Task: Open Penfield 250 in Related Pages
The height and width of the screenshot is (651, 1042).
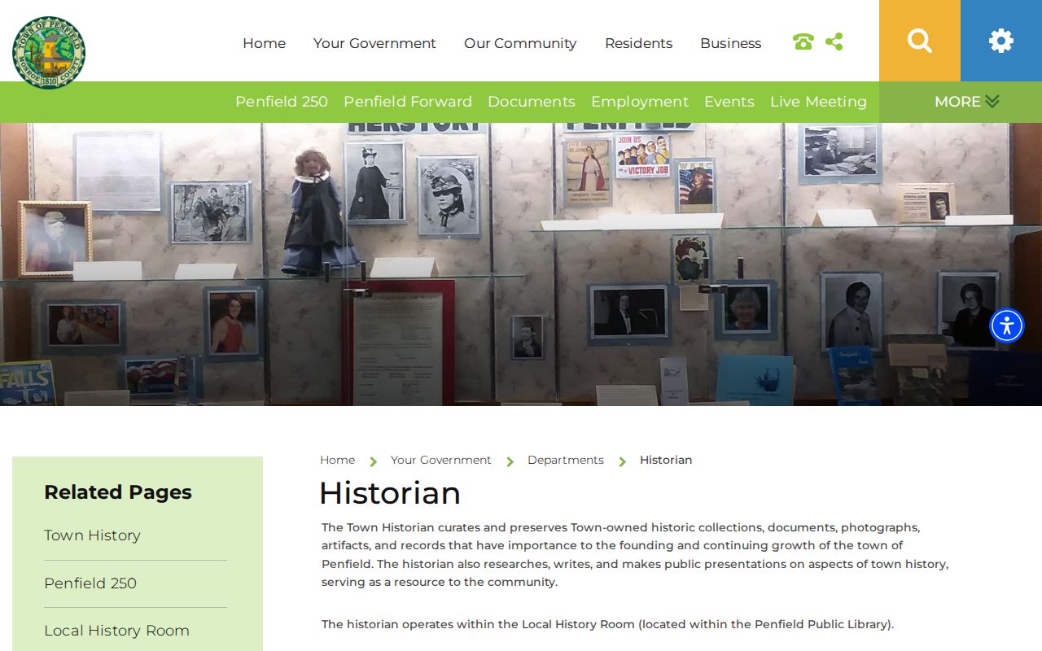Action: pyautogui.click(x=90, y=583)
